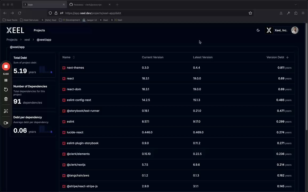Image resolution: width=308 pixels, height=192 pixels.
Task: Bookmark this page with the star
Action: [250, 13]
